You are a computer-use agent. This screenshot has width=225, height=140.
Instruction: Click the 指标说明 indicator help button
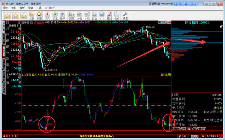[166, 75]
